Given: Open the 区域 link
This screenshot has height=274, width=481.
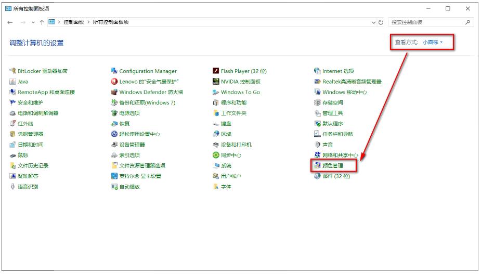Looking at the screenshot, I should 226,134.
